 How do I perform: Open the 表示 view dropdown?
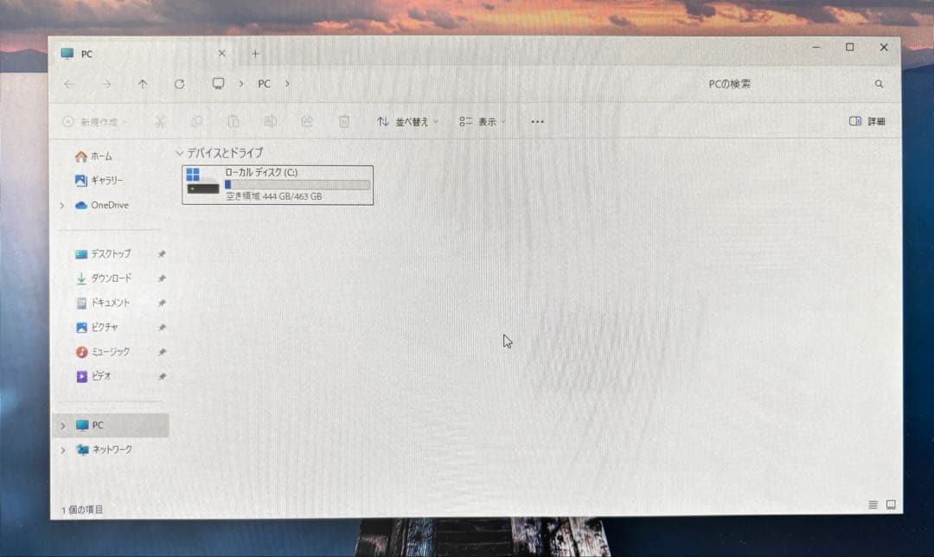[x=481, y=122]
